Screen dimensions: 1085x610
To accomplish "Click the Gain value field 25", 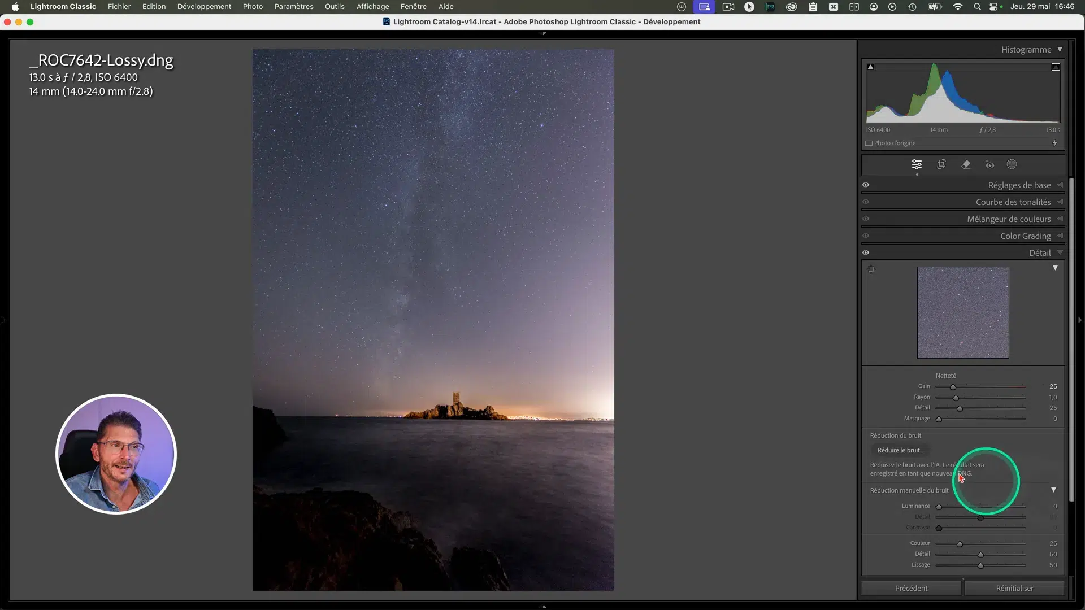I will (1053, 386).
